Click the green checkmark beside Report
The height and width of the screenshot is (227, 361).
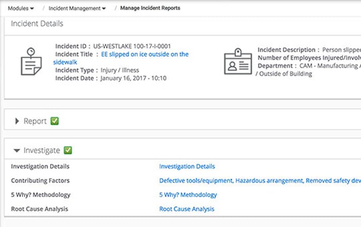(x=55, y=121)
